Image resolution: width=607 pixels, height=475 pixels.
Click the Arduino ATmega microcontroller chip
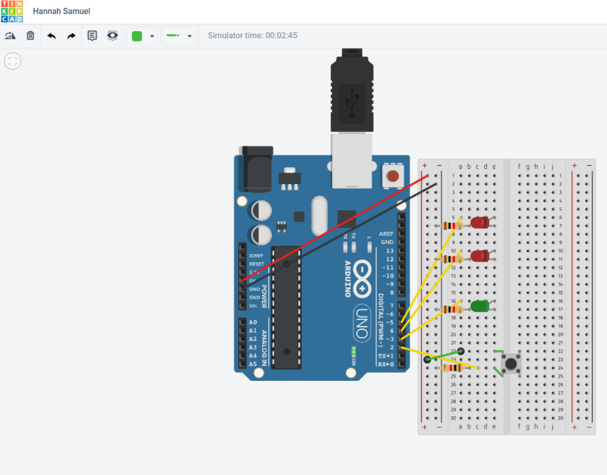point(286,307)
